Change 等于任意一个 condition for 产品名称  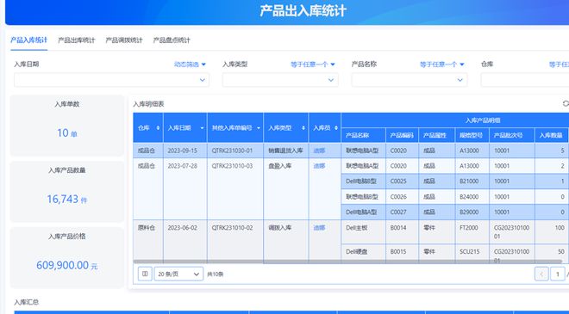click(x=441, y=65)
